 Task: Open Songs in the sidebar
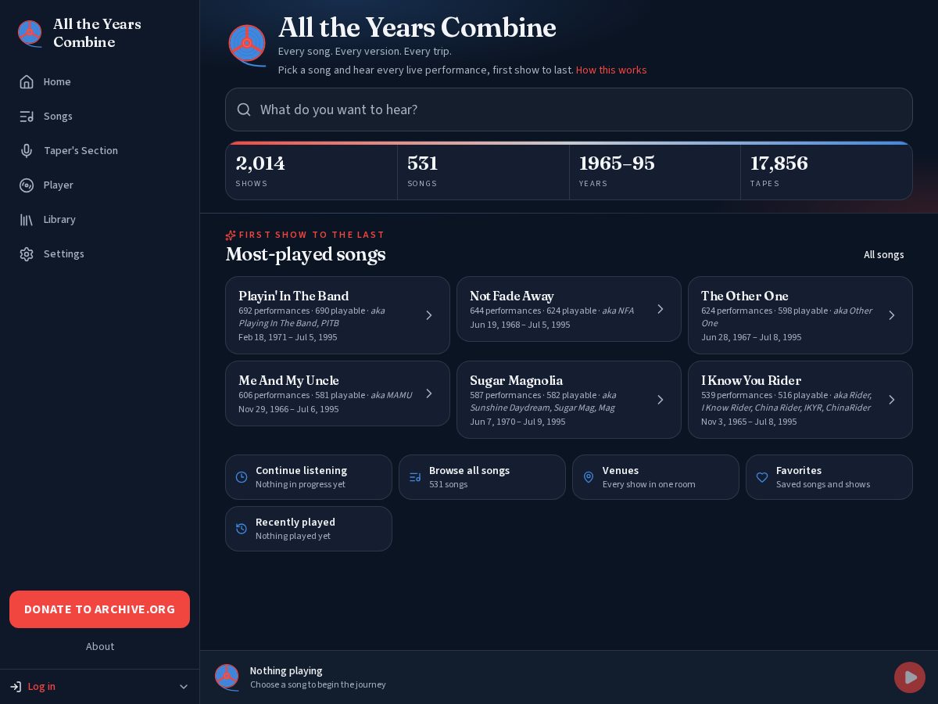(100, 116)
